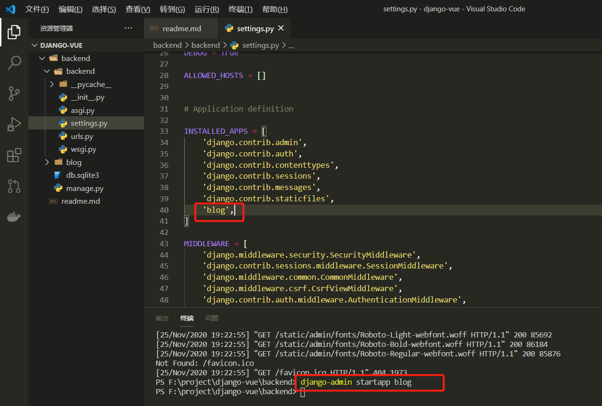Click 'Not Found: /favicon.ico' terminal line
Viewport: 602px width, 406px height.
[204, 363]
